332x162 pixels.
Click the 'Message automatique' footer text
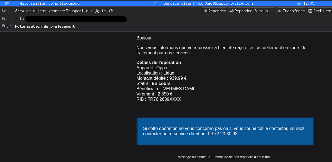tap(225, 157)
